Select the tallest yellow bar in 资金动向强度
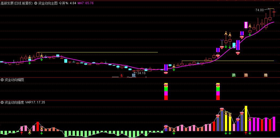 246,118
